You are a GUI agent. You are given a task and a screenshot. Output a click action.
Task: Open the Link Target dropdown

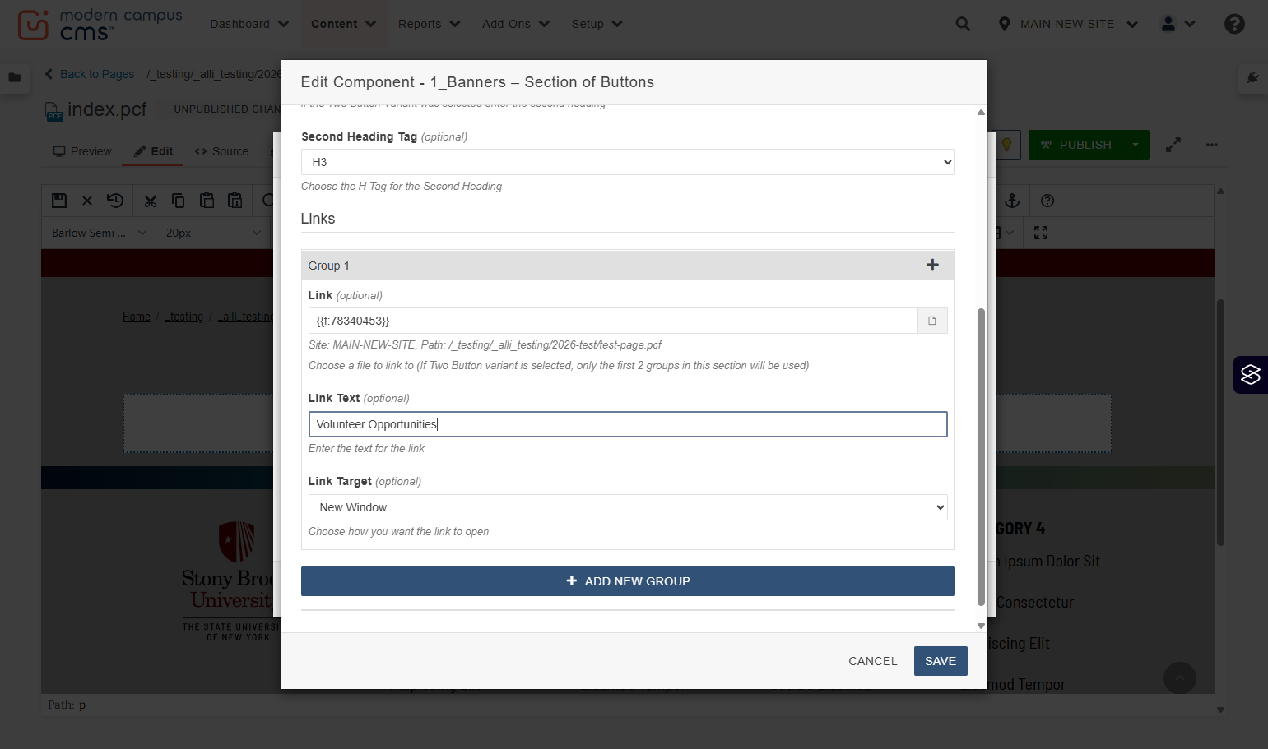tap(628, 507)
